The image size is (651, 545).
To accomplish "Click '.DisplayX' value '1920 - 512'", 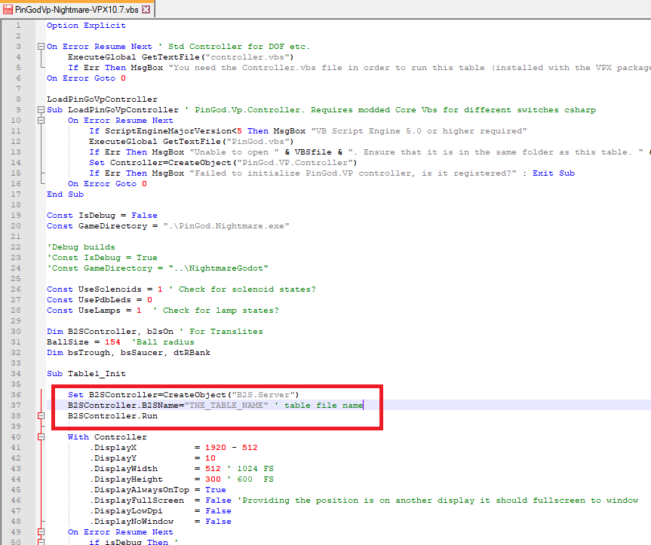I will point(232,448).
